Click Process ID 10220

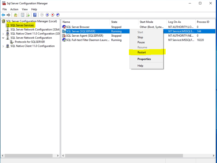(200, 40)
